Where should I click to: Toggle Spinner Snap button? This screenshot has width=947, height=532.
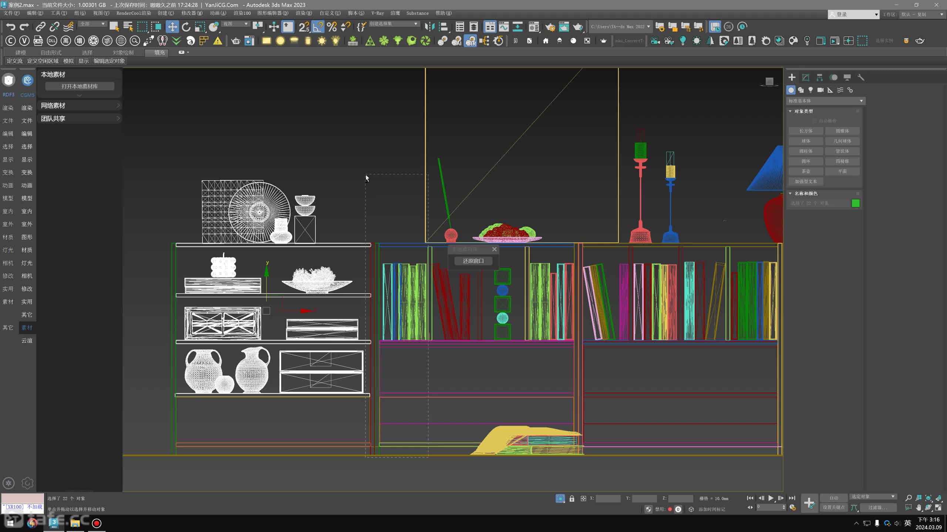point(346,27)
